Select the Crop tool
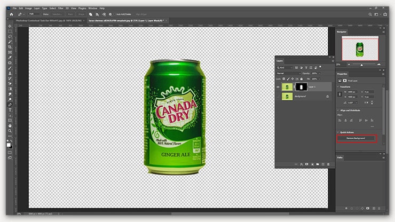Screen dimensions: 395x222 (10, 47)
